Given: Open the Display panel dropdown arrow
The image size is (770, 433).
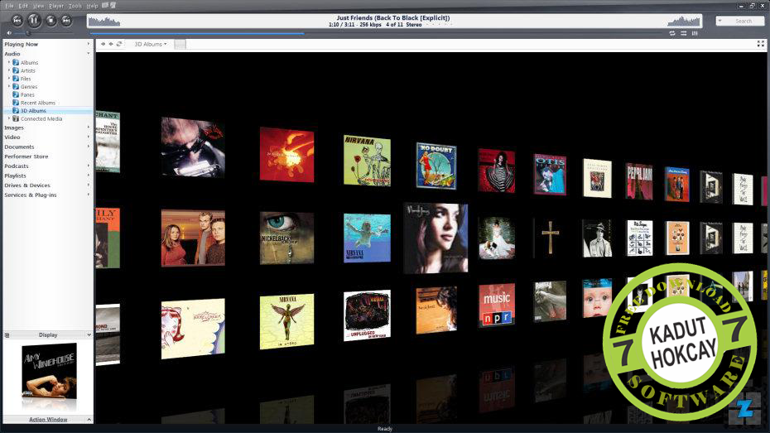Looking at the screenshot, I should (89, 334).
